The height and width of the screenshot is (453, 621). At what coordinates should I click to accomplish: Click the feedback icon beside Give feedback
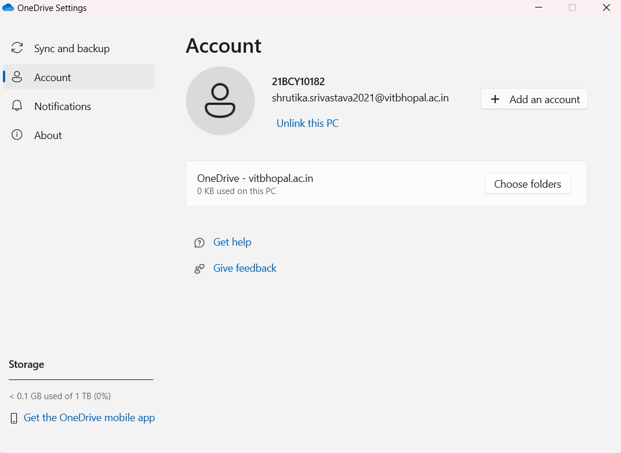pyautogui.click(x=199, y=269)
